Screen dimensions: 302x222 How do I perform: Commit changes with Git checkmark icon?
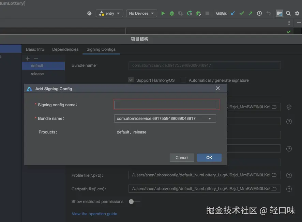point(242,13)
